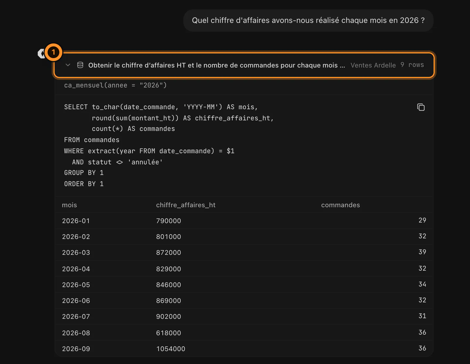Click order count 29 for January
This screenshot has height=364, width=470.
click(x=422, y=220)
